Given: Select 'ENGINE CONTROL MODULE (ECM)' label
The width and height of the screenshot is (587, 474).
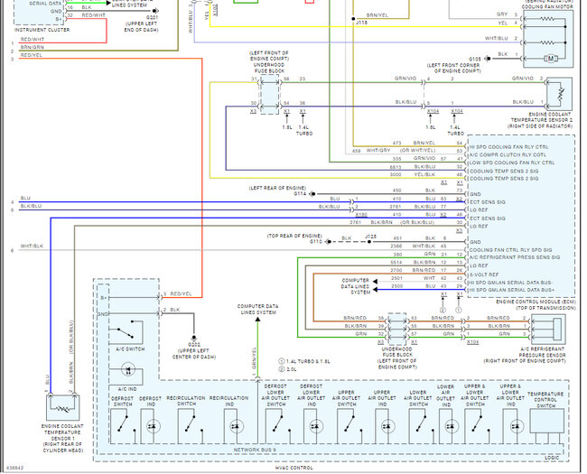Looking at the screenshot, I should point(536,302).
